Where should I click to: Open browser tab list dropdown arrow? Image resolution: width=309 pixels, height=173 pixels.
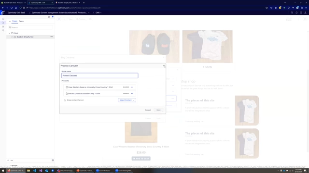click(285, 3)
